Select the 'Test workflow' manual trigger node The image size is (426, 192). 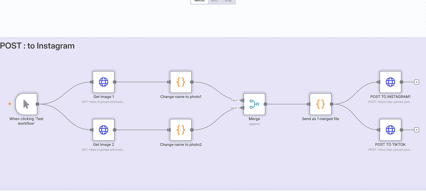click(26, 104)
